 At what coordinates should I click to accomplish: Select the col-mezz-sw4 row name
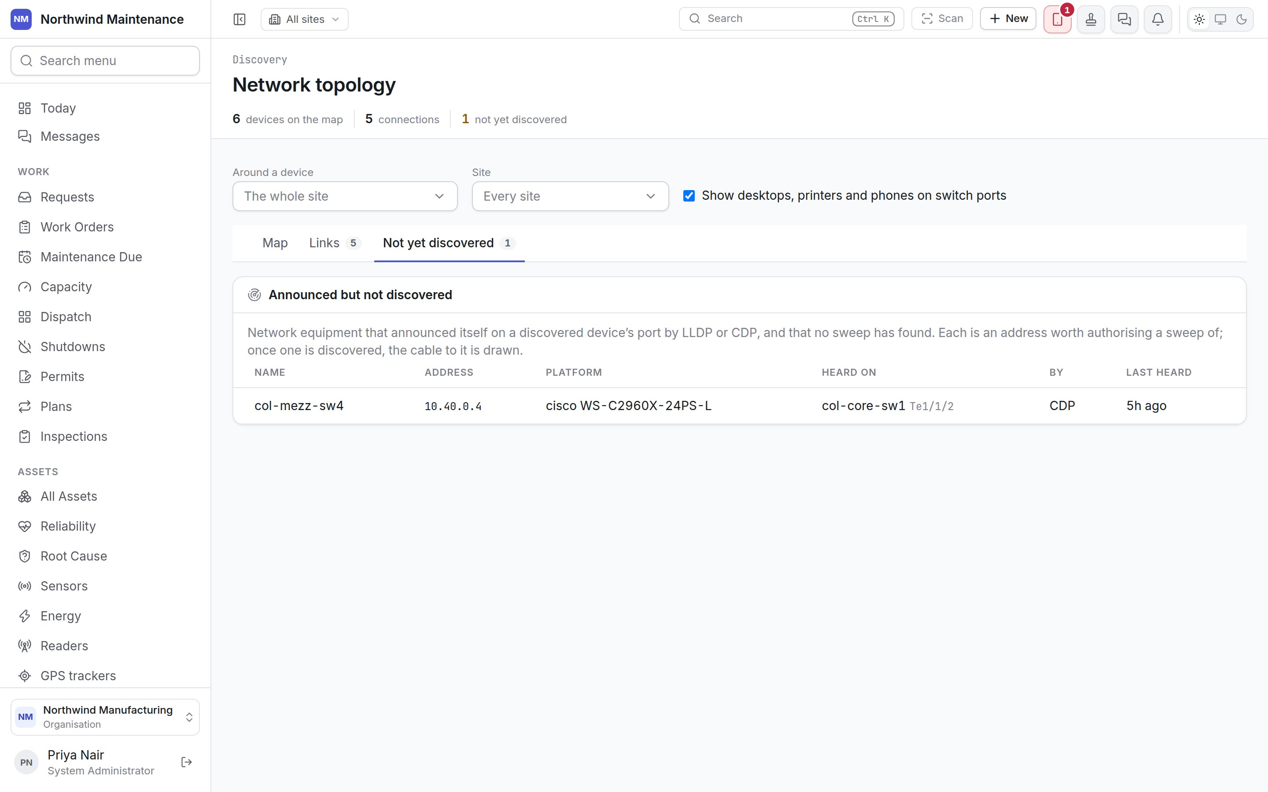[299, 406]
